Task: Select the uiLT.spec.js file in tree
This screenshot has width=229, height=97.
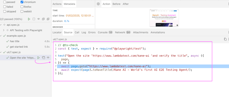Action: [x=25, y=52]
